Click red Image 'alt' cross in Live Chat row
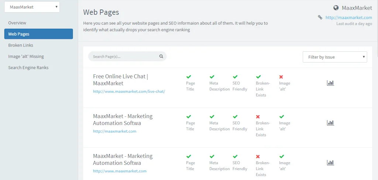The width and height of the screenshot is (378, 180). [281, 77]
